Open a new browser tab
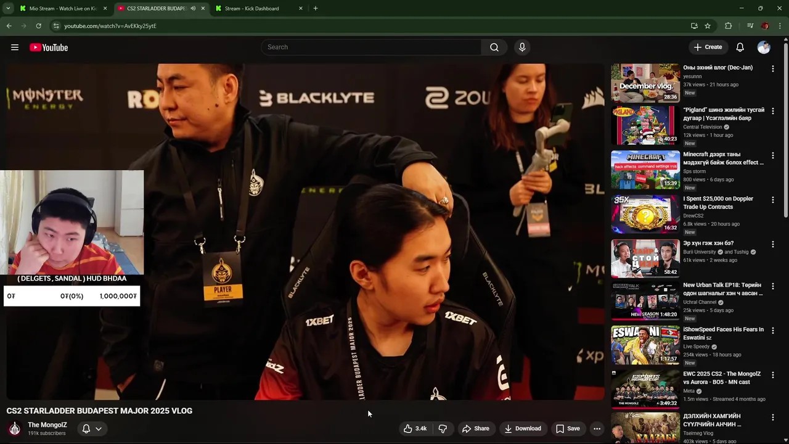 316,9
